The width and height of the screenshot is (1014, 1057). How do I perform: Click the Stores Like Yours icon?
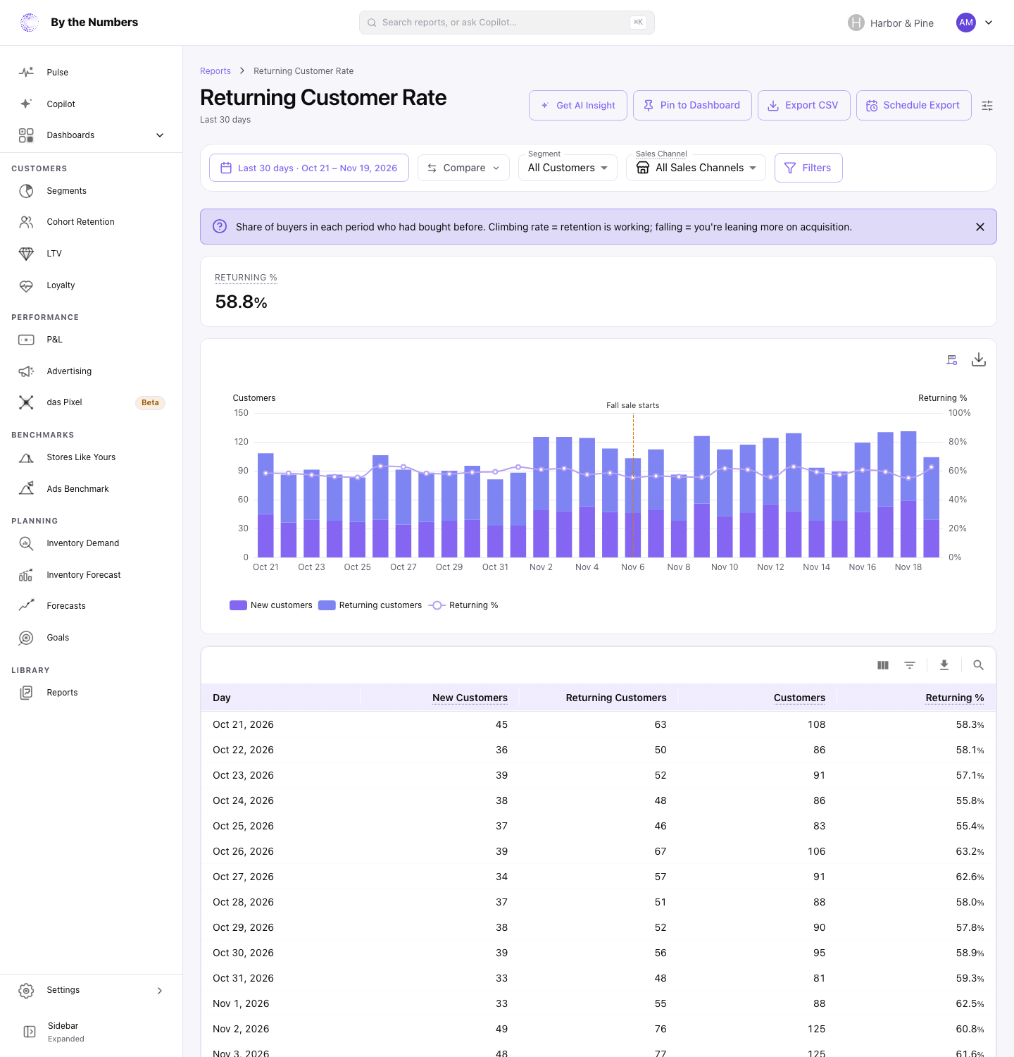click(x=26, y=457)
